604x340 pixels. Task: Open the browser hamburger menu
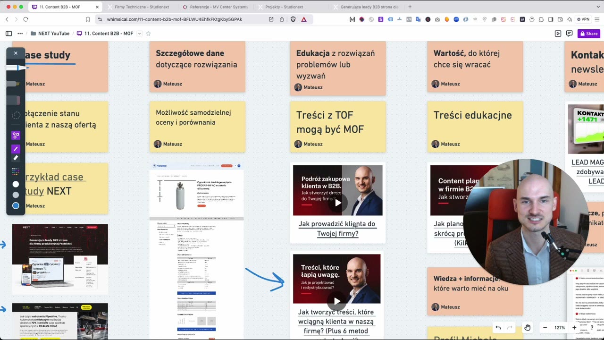click(597, 19)
